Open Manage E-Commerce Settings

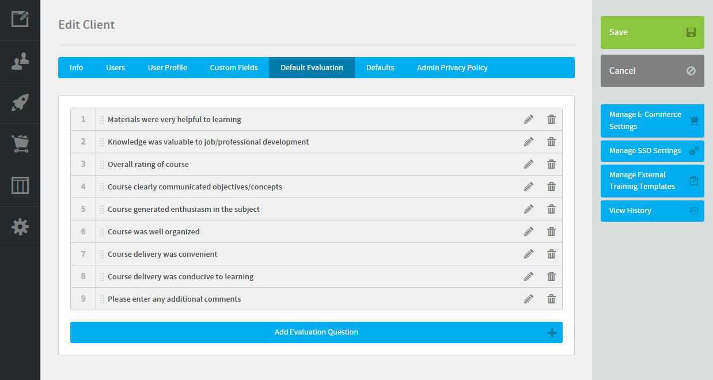pyautogui.click(x=652, y=120)
